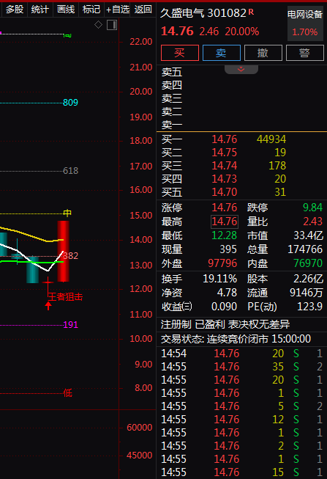Click 返回 to go back
The width and height of the screenshot is (327, 479).
pyautogui.click(x=143, y=10)
